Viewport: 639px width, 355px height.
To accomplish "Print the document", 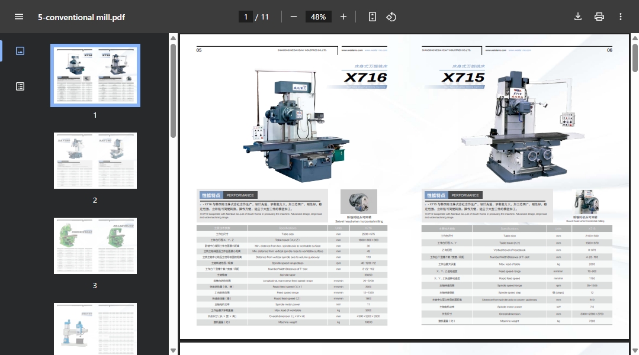I will (599, 17).
